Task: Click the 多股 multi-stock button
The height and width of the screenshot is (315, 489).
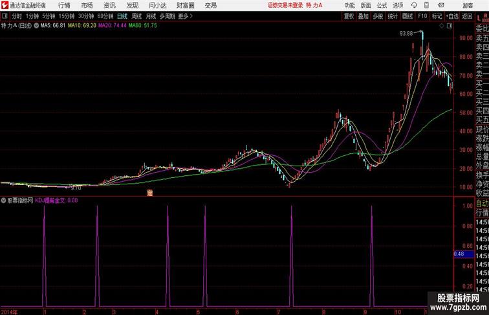Action: coord(378,16)
